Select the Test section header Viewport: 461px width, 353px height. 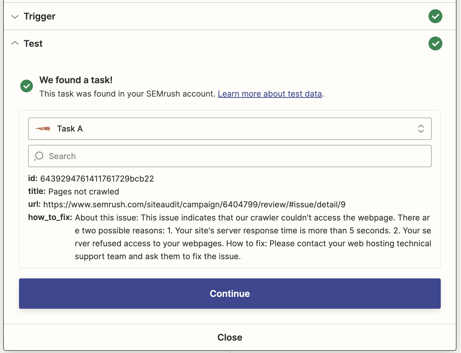click(33, 43)
